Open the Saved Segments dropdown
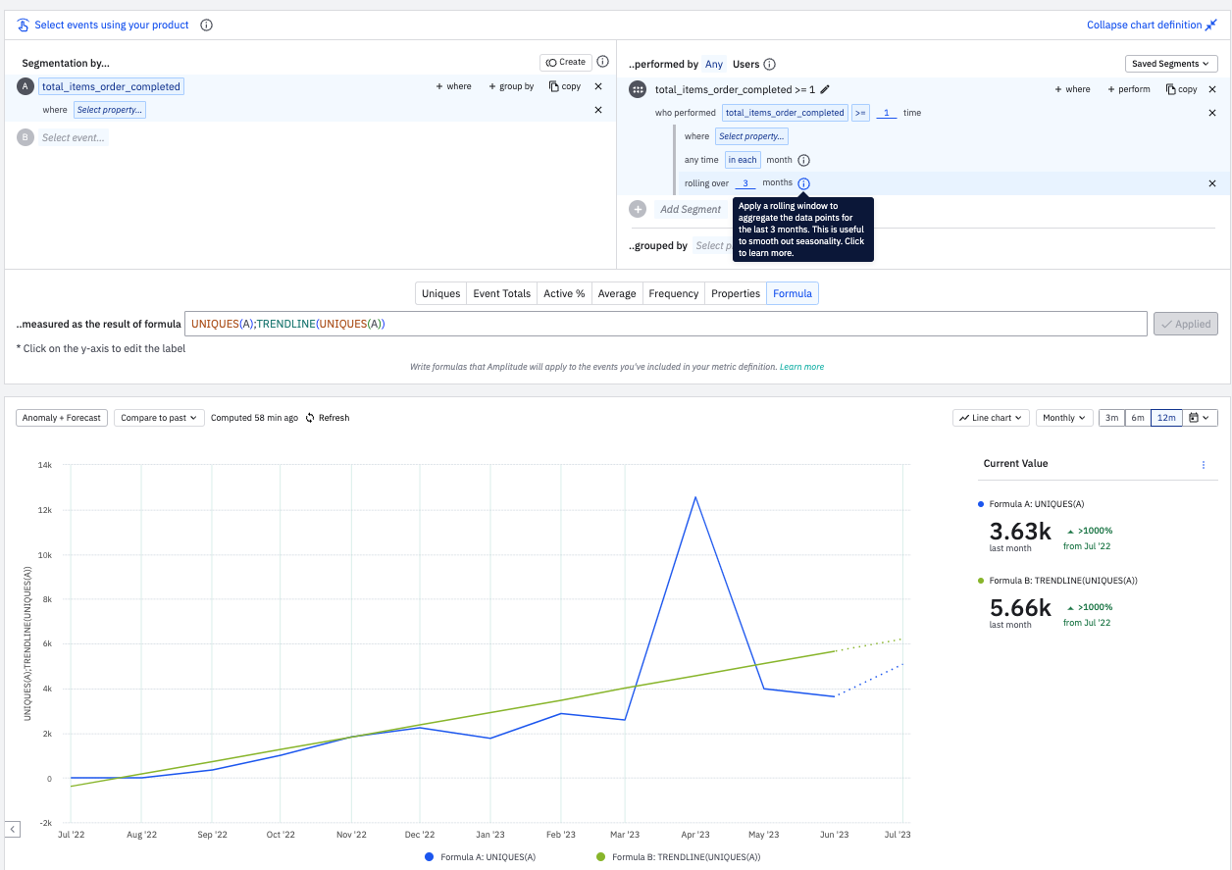Viewport: 1232px width, 870px height. (1171, 64)
